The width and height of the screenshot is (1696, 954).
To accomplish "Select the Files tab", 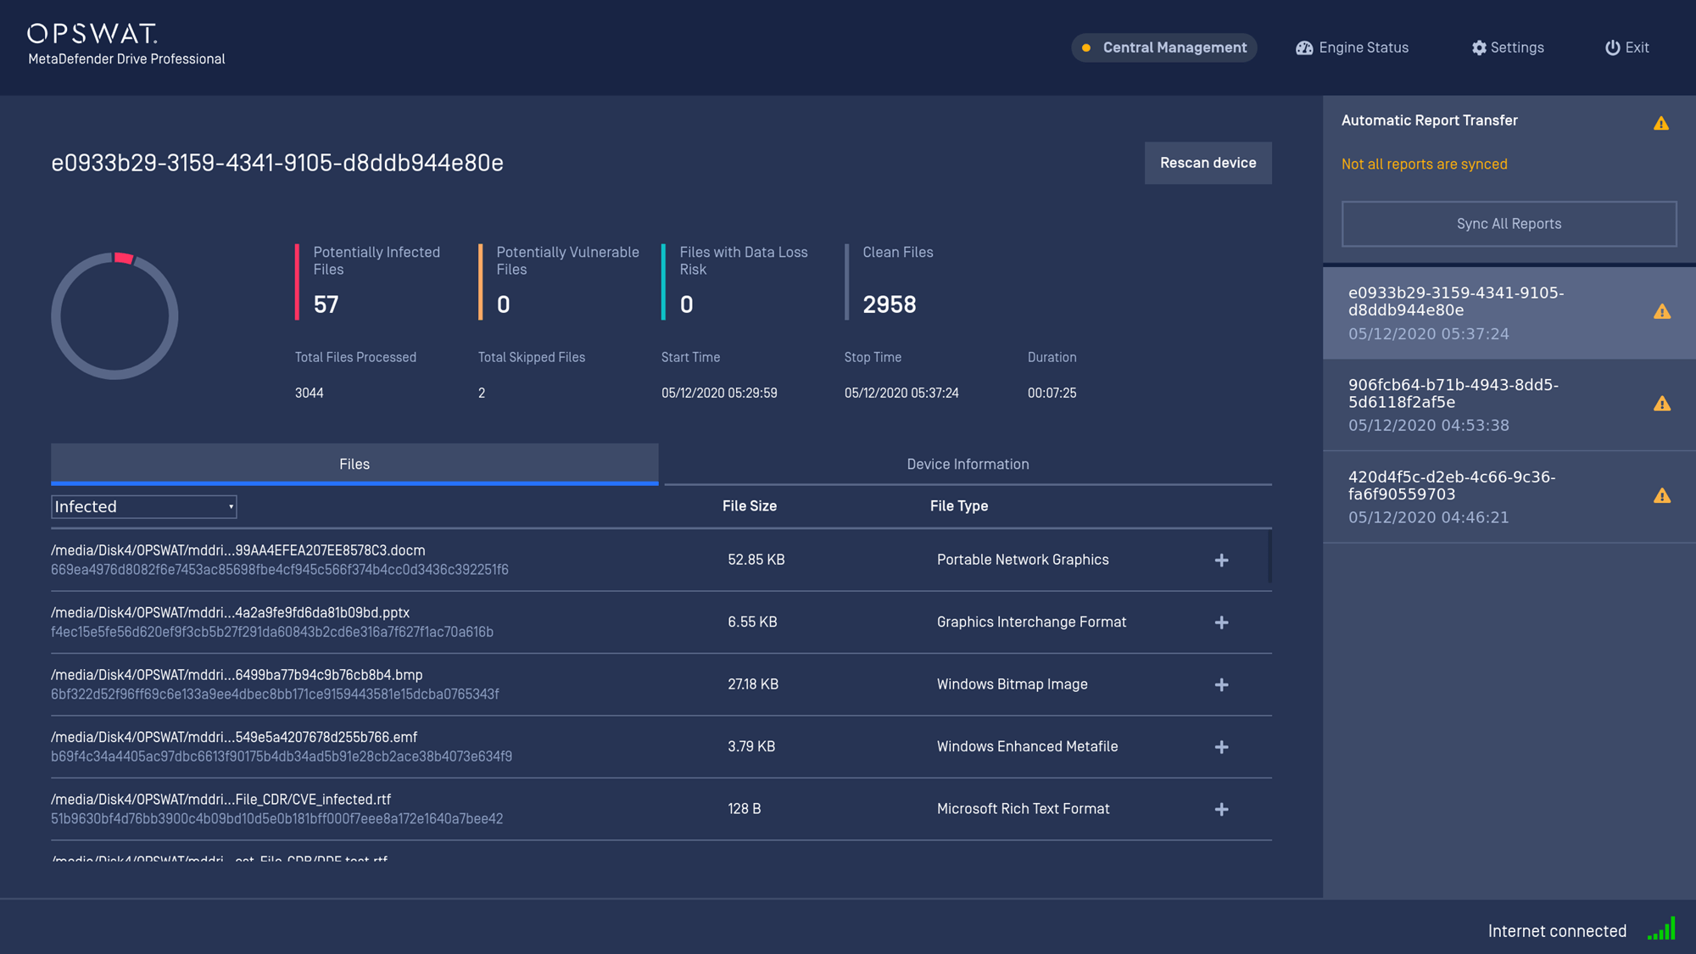I will pos(354,465).
